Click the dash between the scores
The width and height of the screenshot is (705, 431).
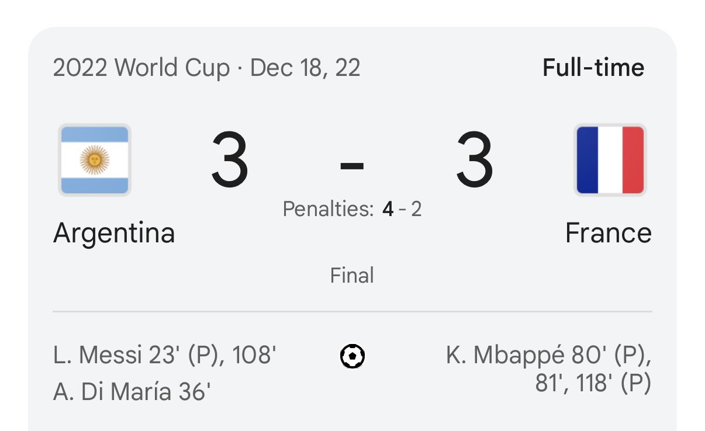(352, 165)
